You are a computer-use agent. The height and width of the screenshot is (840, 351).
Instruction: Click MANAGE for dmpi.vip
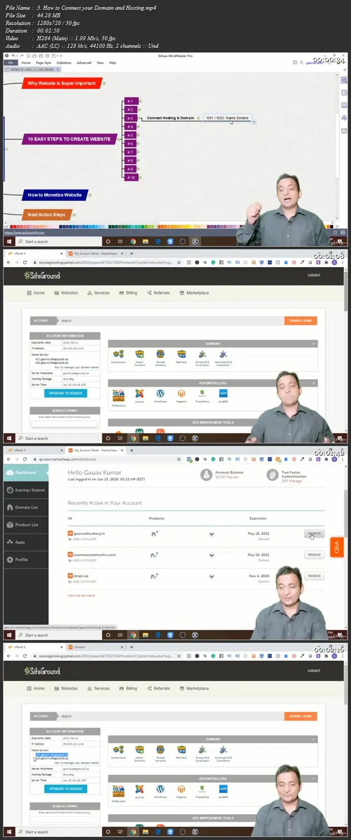pos(314,576)
